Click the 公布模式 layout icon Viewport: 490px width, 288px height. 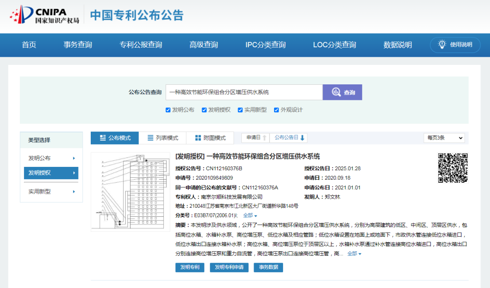tap(103, 138)
